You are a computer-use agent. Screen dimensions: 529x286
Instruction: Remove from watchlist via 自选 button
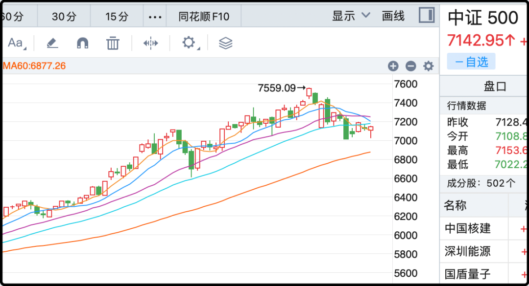coord(471,62)
